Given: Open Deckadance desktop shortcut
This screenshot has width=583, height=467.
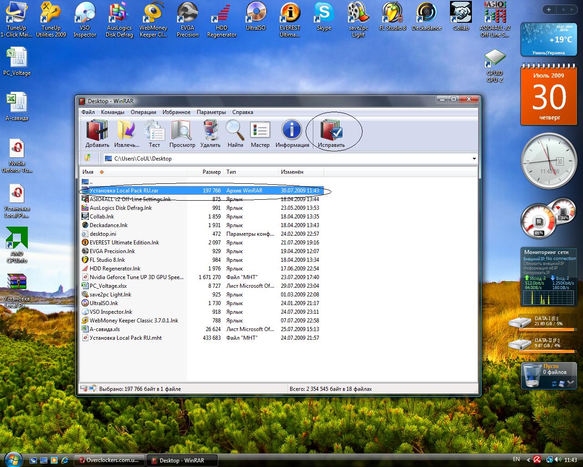Looking at the screenshot, I should [427, 16].
